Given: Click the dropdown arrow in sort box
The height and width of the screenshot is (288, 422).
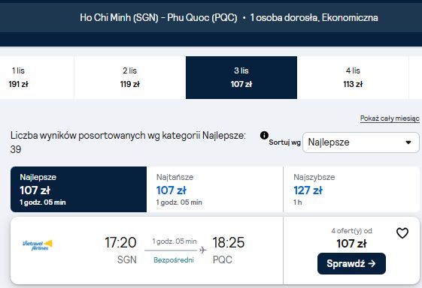Looking at the screenshot, I should (x=408, y=142).
